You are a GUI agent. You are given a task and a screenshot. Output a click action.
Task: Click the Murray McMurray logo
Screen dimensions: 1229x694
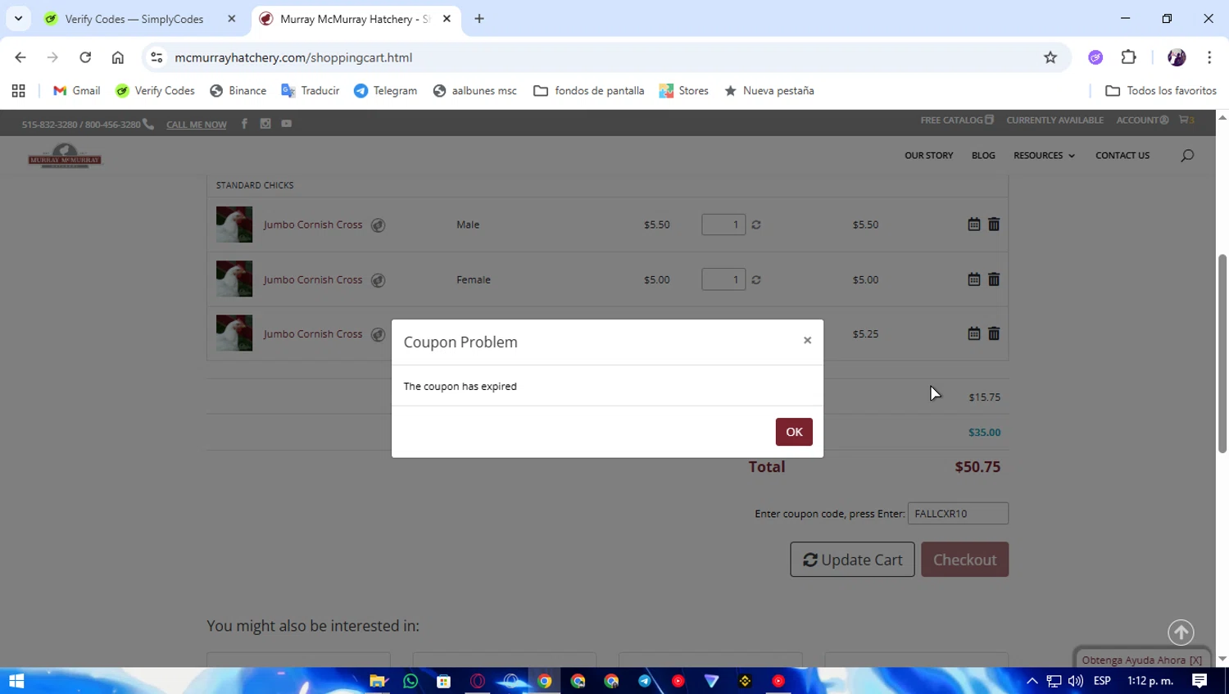coord(65,156)
